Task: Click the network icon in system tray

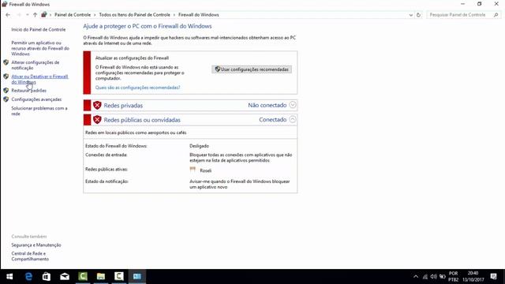Action: pyautogui.click(x=425, y=277)
